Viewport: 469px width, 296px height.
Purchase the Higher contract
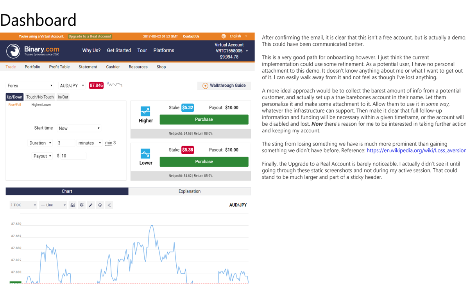(x=204, y=119)
